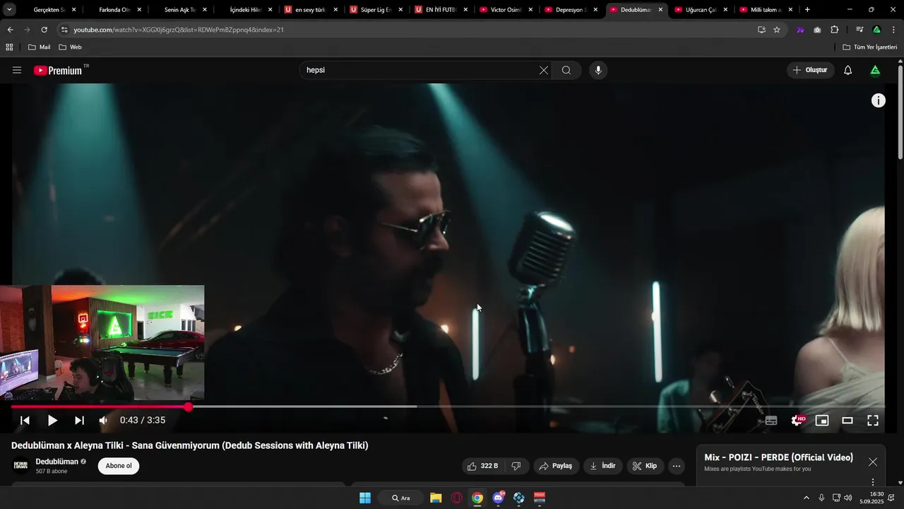Close the Mix playlist panel
The width and height of the screenshot is (904, 509).
873,462
